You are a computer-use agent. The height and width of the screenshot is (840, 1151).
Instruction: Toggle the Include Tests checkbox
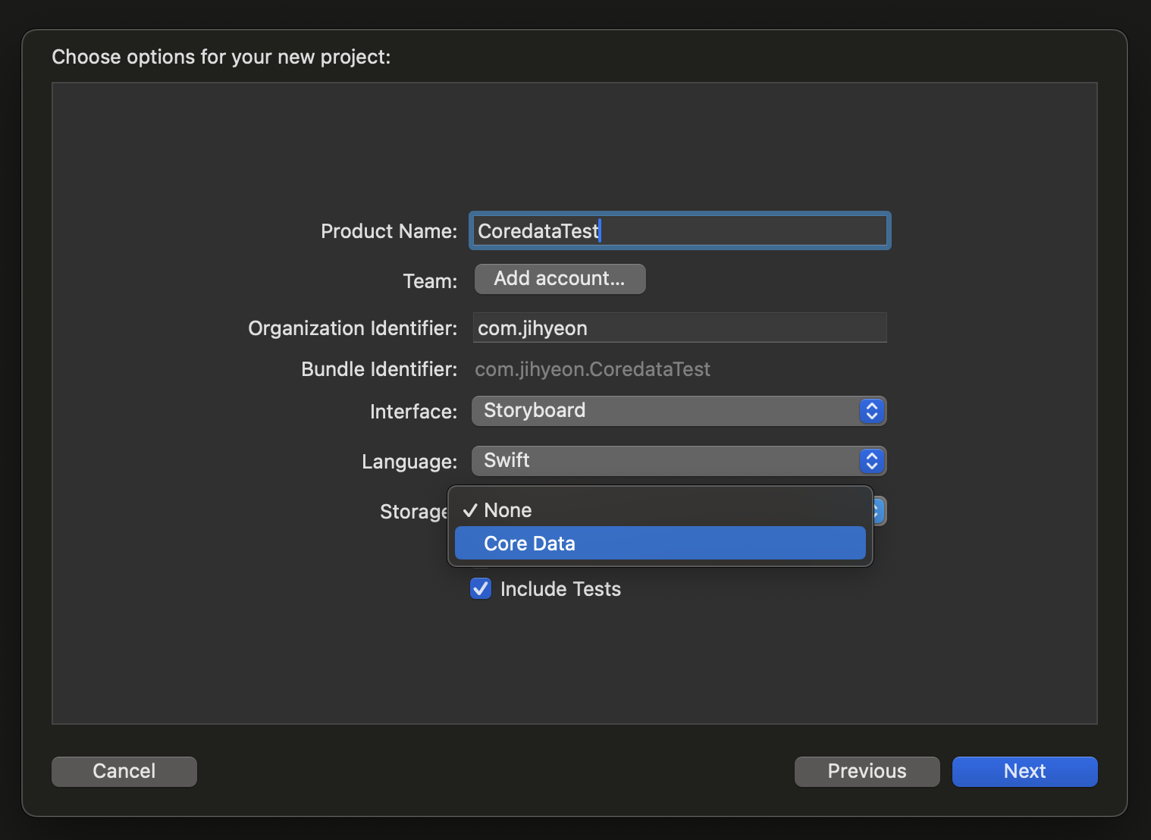click(481, 588)
